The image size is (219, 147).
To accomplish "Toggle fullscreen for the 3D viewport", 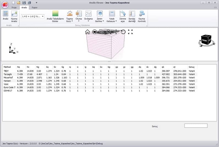I will point(130,32).
